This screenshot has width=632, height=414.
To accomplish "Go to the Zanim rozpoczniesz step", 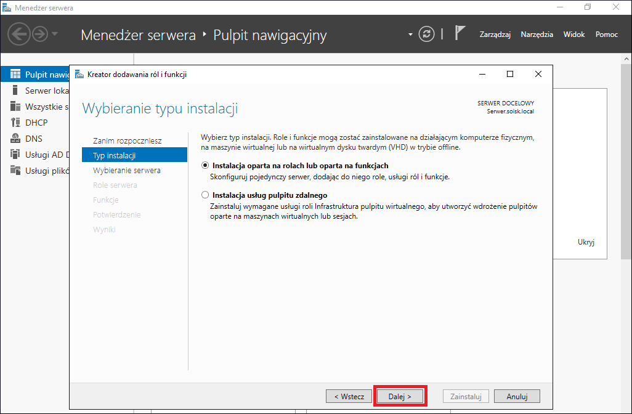I will click(128, 140).
